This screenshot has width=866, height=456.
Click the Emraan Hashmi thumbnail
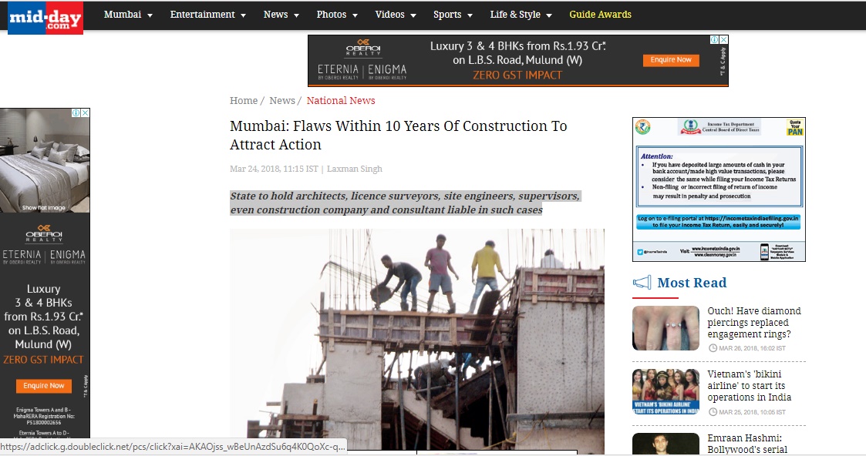pyautogui.click(x=666, y=444)
